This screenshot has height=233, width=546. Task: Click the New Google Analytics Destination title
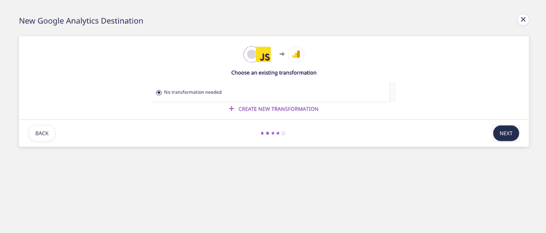click(81, 21)
